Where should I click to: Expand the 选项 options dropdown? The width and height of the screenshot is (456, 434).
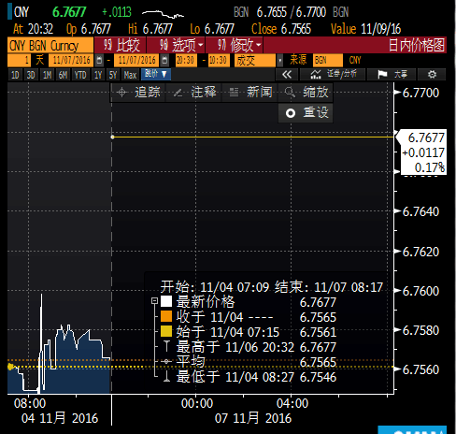[176, 46]
